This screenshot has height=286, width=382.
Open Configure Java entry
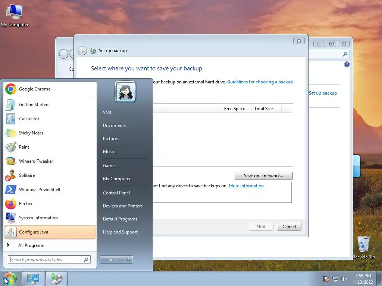point(50,232)
